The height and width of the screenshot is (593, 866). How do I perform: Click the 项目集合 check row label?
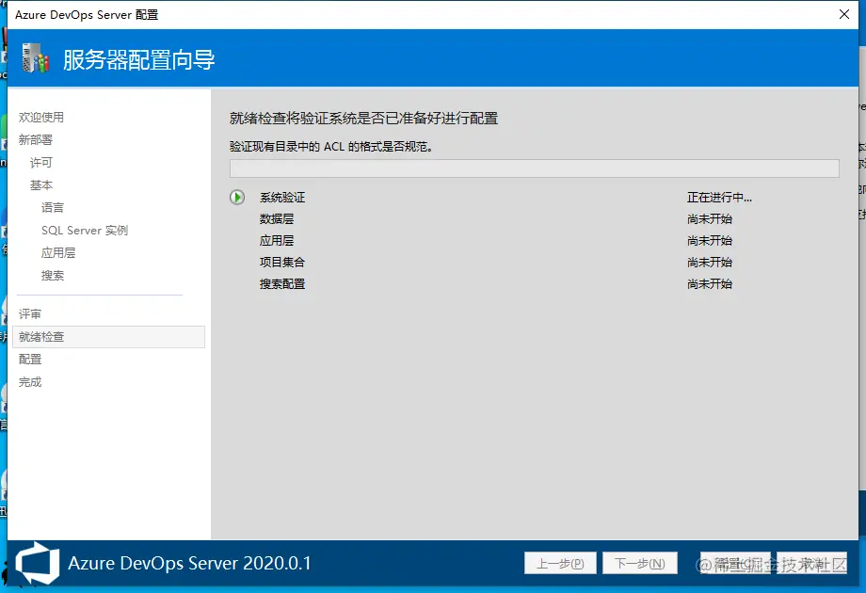click(x=282, y=262)
